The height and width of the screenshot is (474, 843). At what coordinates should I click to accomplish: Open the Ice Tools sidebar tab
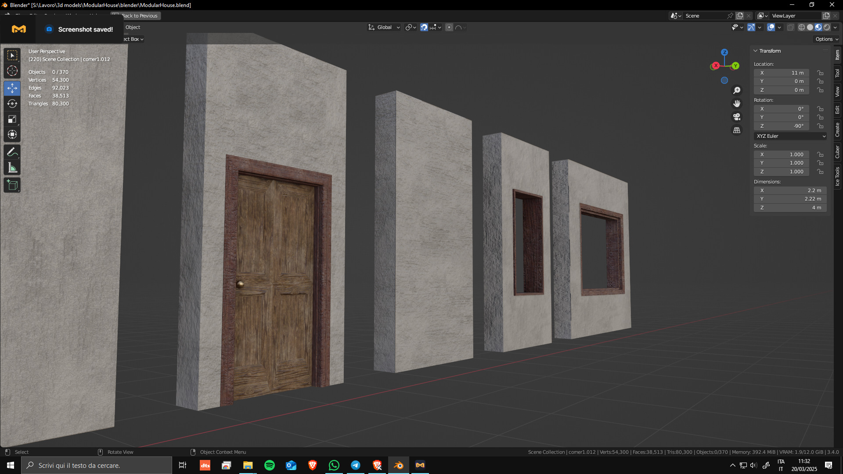point(838,176)
